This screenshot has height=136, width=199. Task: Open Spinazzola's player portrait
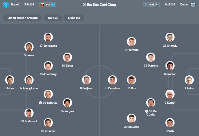(48, 37)
